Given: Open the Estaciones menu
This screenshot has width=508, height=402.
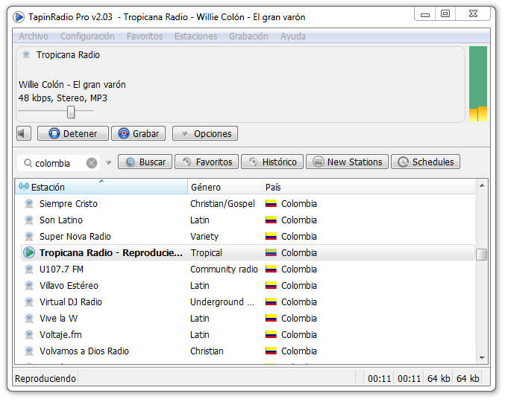Looking at the screenshot, I should pyautogui.click(x=195, y=36).
